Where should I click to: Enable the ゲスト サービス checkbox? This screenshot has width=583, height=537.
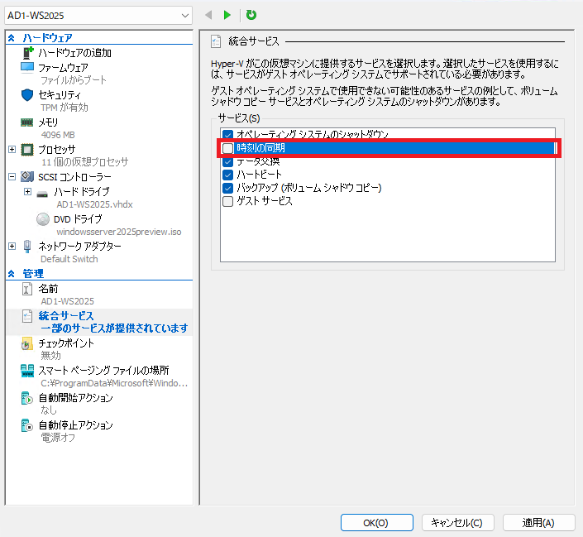[x=227, y=201]
